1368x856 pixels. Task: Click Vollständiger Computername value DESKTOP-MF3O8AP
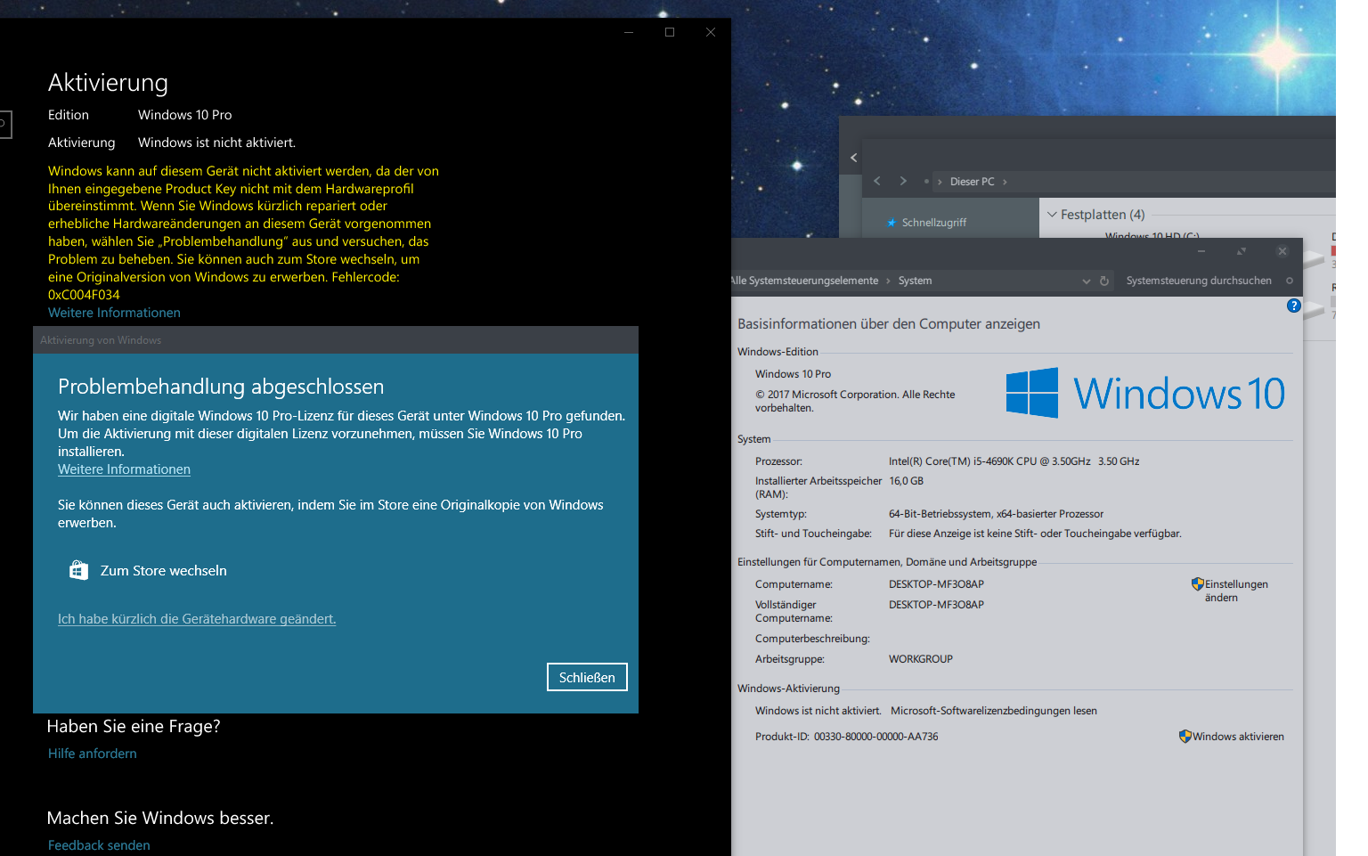pyautogui.click(x=936, y=605)
